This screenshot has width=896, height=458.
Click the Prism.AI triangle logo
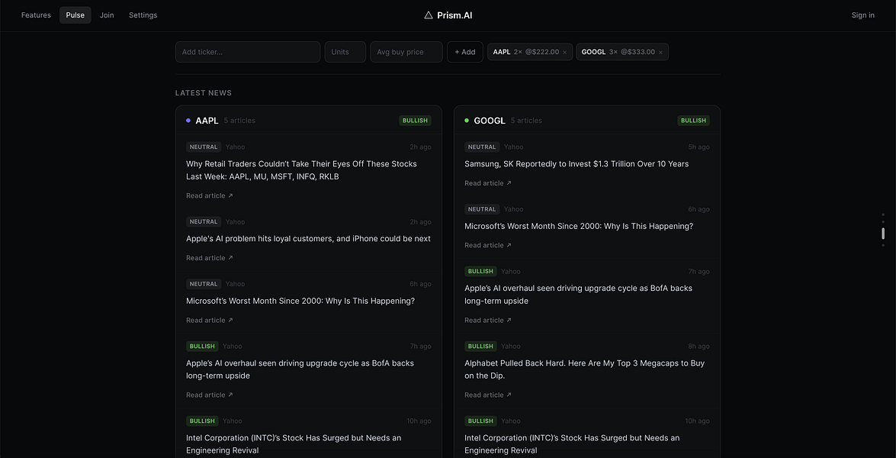[x=428, y=15]
